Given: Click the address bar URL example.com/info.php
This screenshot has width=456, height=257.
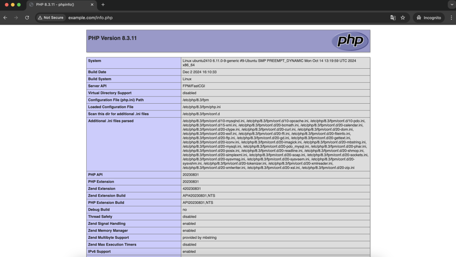Looking at the screenshot, I should [x=90, y=17].
